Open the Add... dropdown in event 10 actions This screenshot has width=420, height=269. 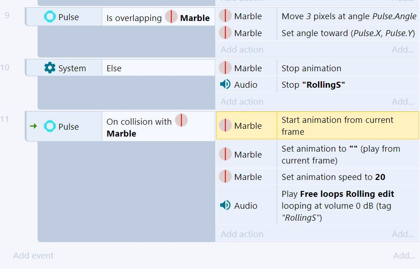(403, 101)
